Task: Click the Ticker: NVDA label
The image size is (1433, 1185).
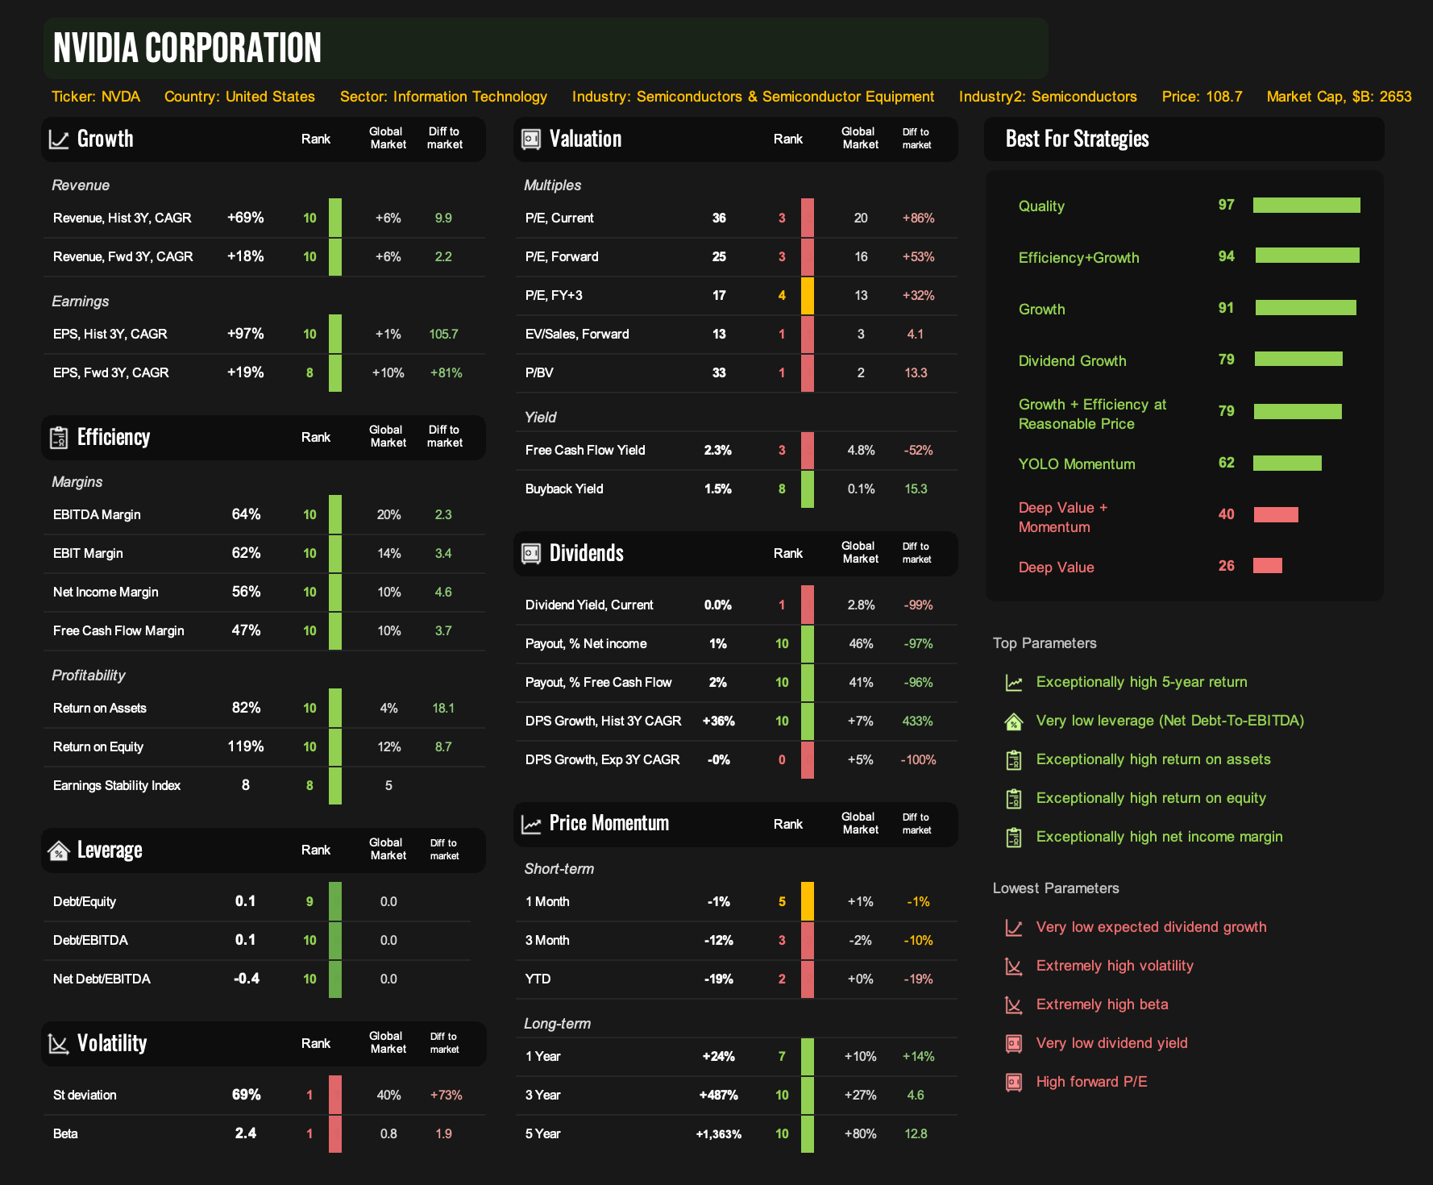Action: coord(96,97)
